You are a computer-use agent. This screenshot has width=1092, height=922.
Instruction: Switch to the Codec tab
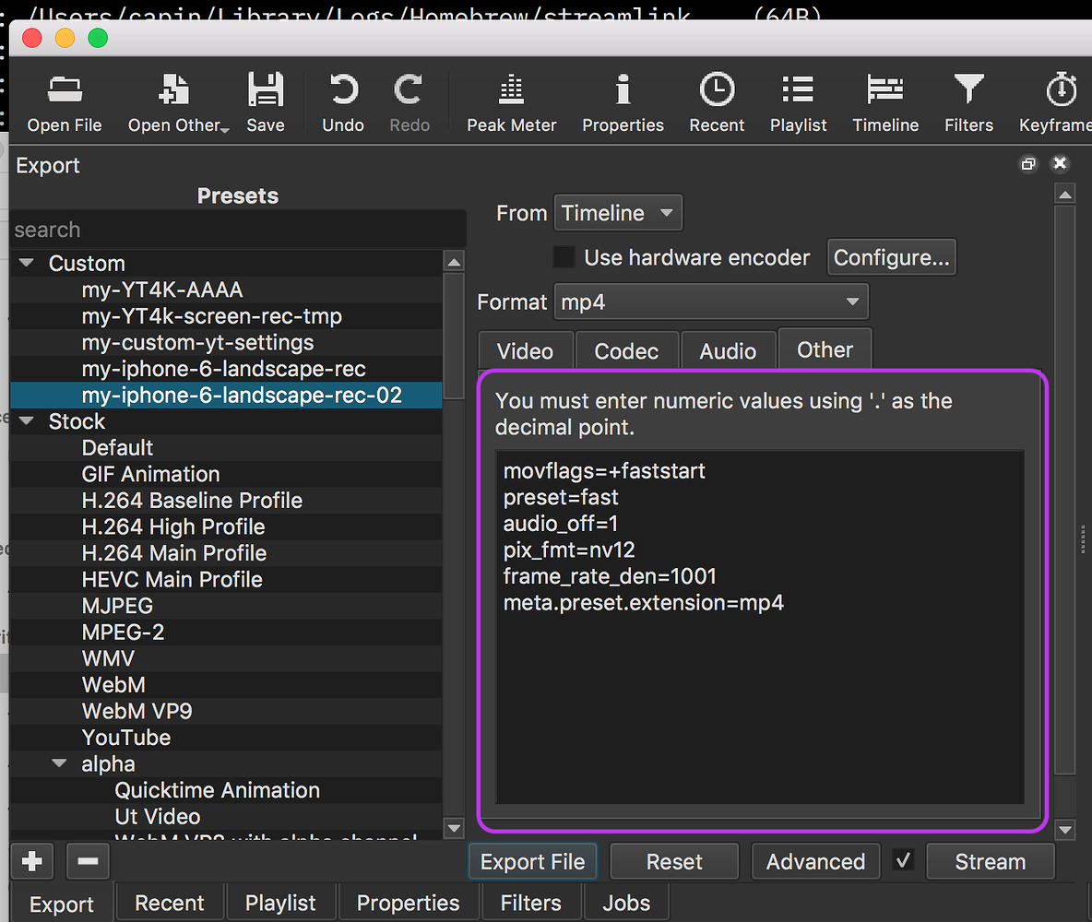[627, 350]
